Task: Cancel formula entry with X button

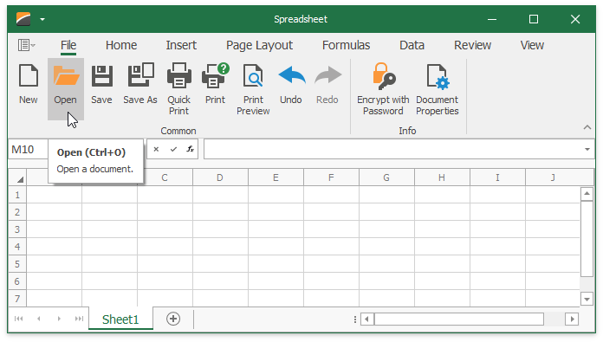Action: (x=156, y=149)
